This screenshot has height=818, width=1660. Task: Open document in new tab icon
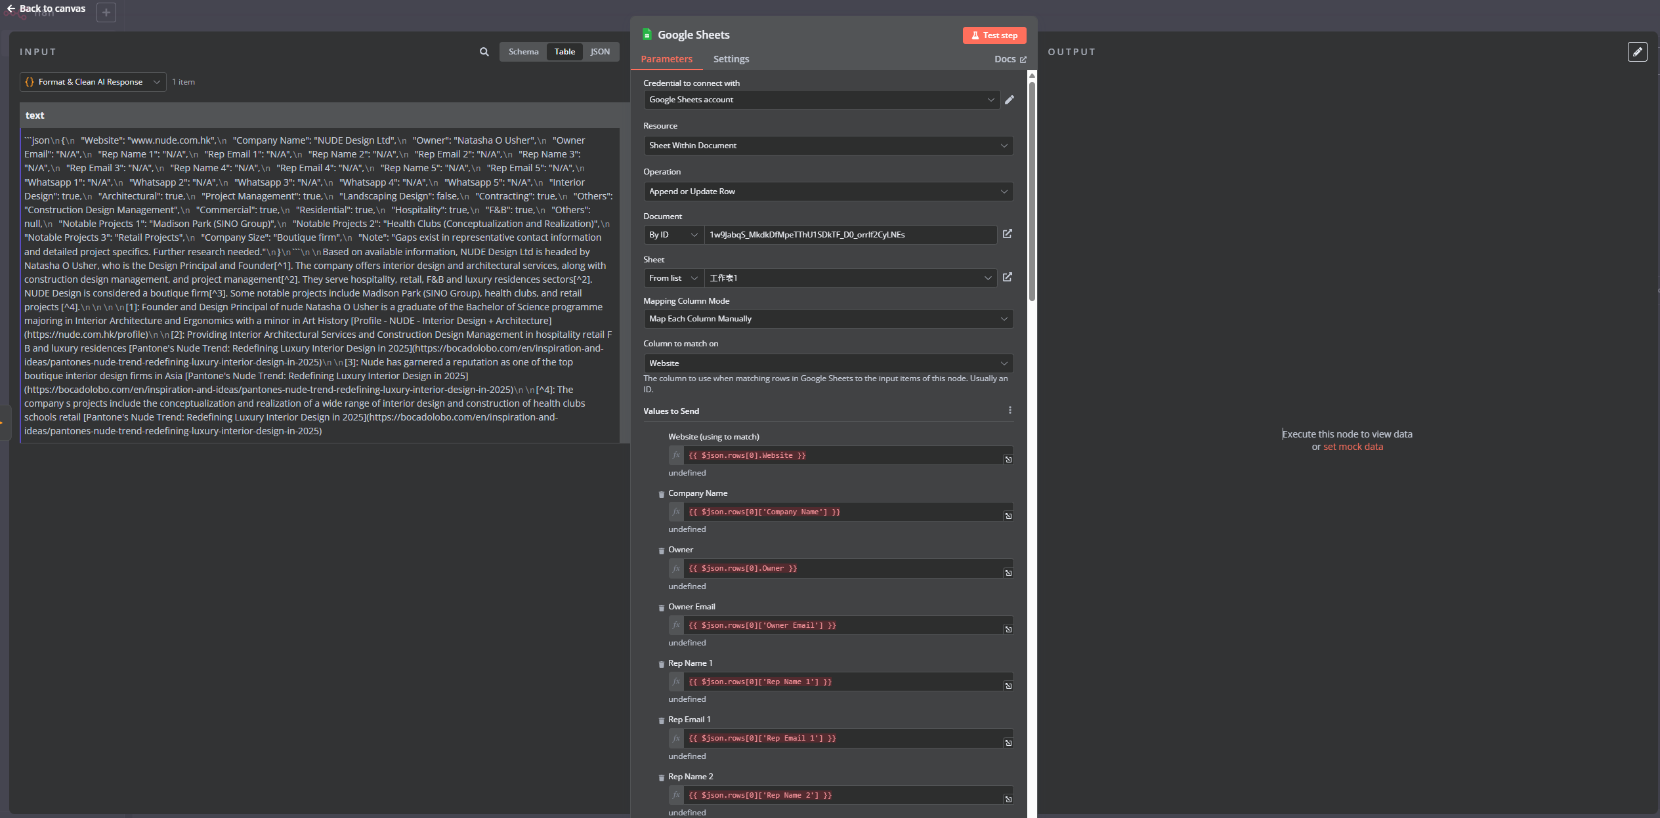point(1008,234)
